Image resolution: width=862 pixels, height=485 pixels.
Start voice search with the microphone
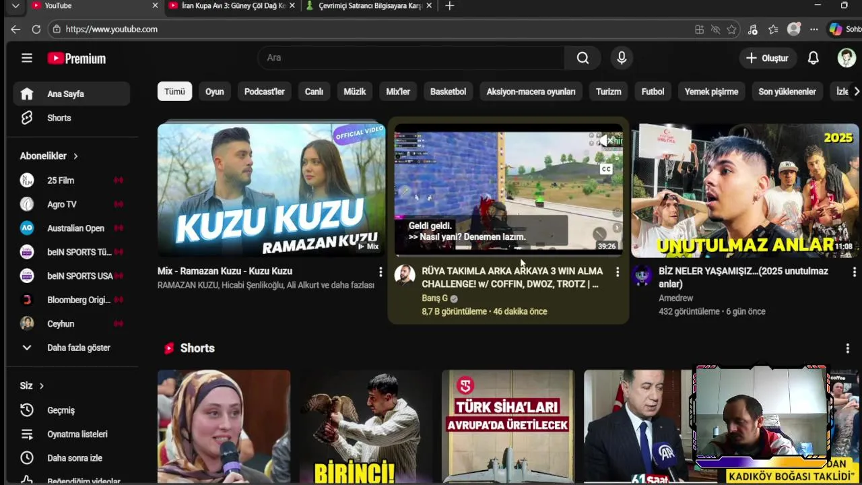point(622,58)
